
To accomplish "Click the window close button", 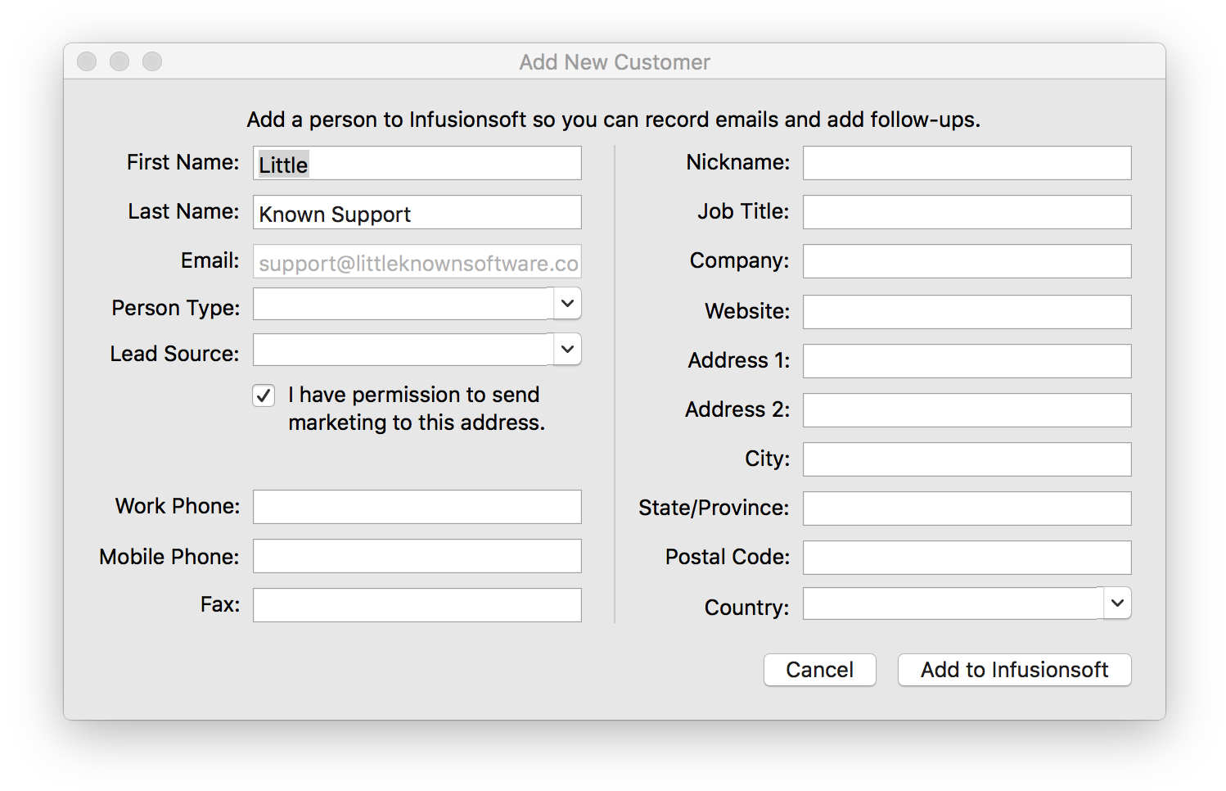I will (87, 61).
